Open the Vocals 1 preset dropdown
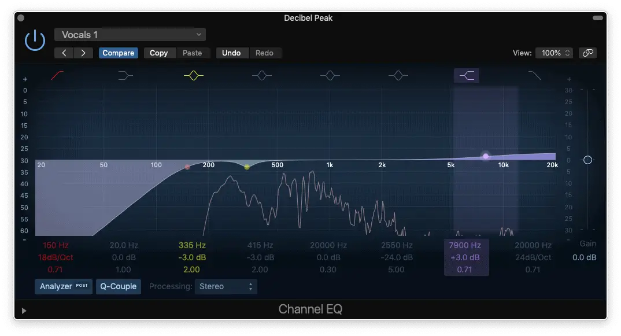621x336 pixels. click(130, 35)
